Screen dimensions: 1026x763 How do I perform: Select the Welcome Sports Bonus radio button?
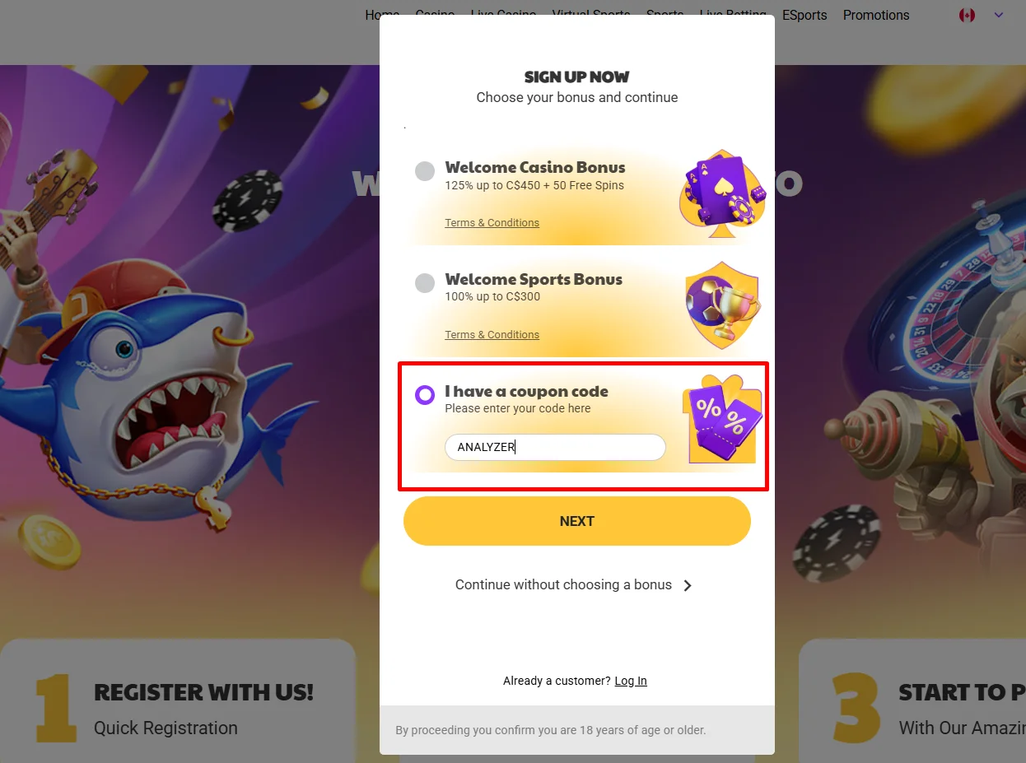(x=425, y=283)
